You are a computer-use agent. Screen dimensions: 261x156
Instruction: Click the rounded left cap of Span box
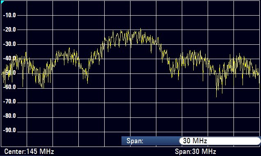click(x=181, y=141)
